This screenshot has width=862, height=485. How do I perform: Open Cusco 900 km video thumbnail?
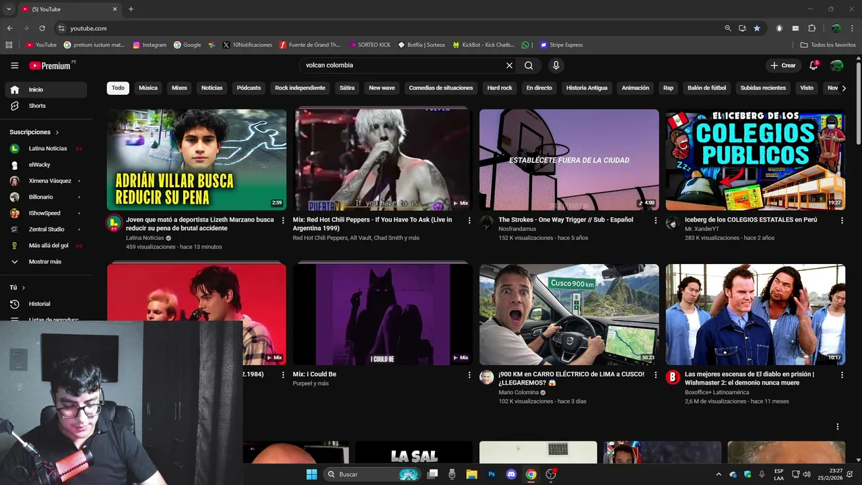click(569, 315)
